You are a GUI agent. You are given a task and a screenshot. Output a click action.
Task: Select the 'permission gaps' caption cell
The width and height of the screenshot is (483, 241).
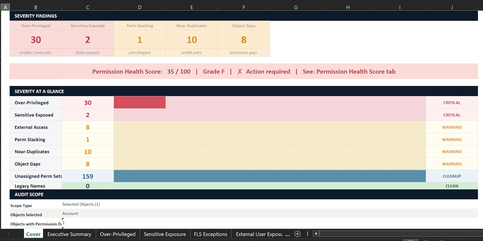pos(244,52)
